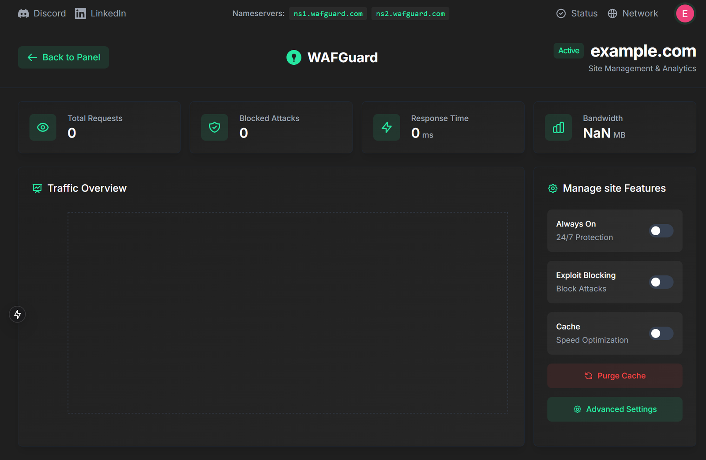Enable the Always On protection toggle
This screenshot has width=706, height=460.
point(661,231)
